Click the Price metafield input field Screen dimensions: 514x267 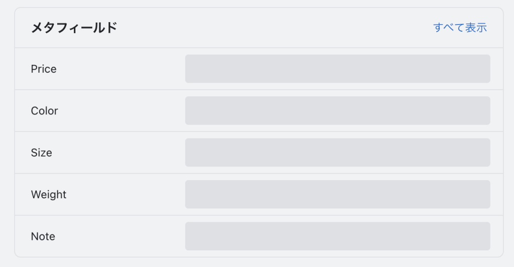[337, 69]
